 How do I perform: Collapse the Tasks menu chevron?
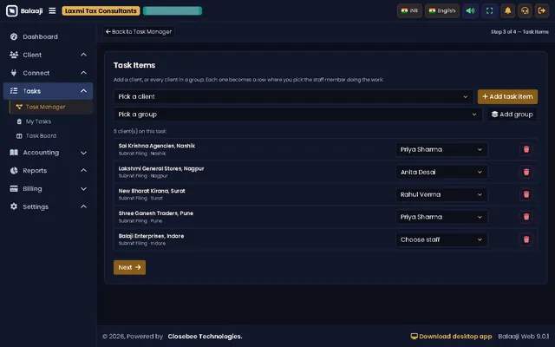pos(83,90)
